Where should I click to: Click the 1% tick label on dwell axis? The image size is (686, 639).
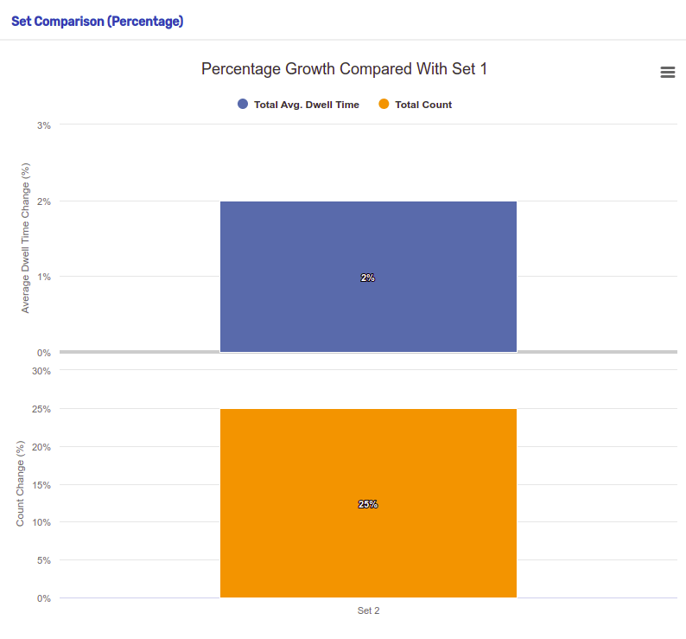[44, 277]
